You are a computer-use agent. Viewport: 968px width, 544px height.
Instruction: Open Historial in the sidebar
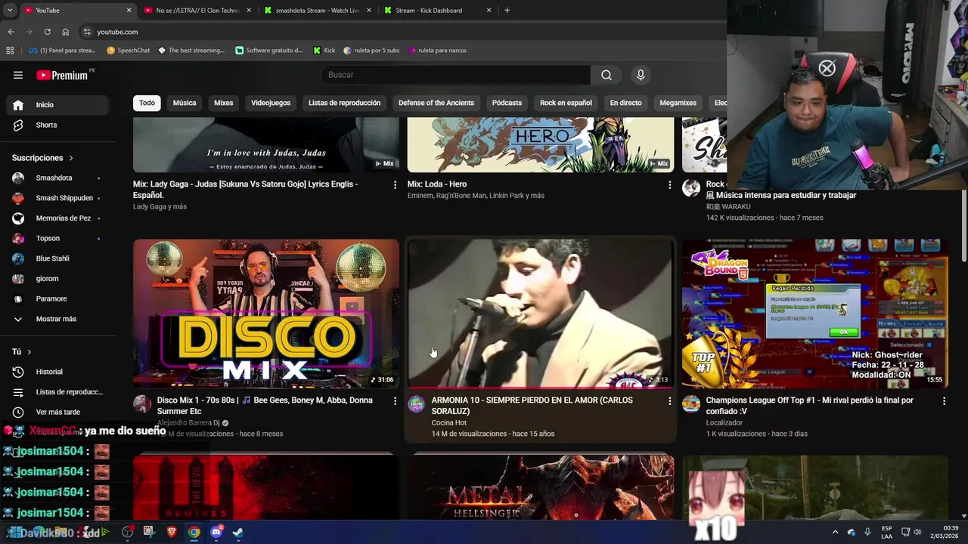click(x=58, y=372)
